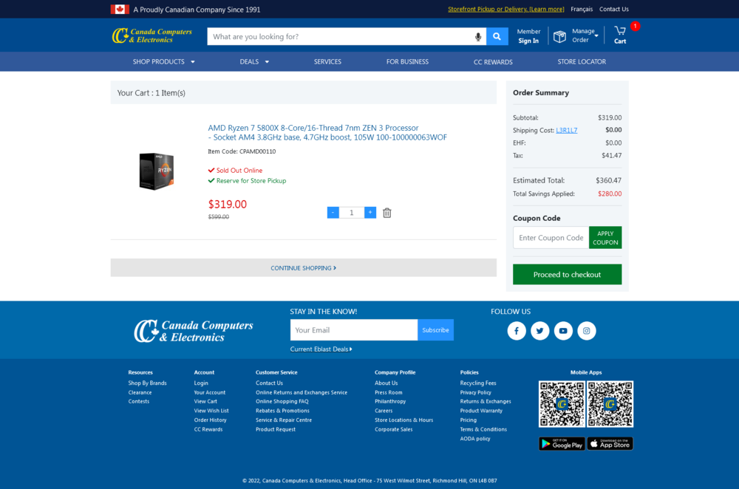Click the Instagram icon under Follow Us
This screenshot has width=739, height=489.
click(x=587, y=331)
